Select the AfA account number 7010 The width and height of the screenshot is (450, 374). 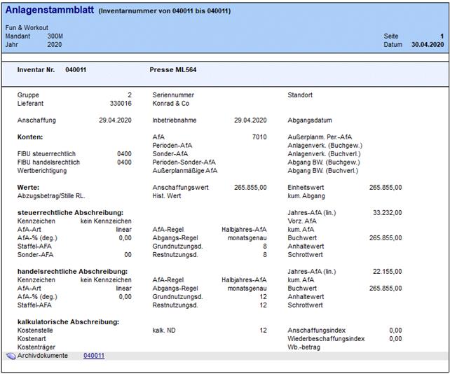(259, 137)
